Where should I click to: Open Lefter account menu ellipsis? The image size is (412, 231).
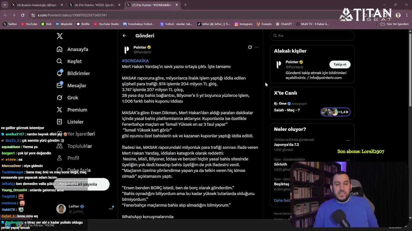click(111, 209)
